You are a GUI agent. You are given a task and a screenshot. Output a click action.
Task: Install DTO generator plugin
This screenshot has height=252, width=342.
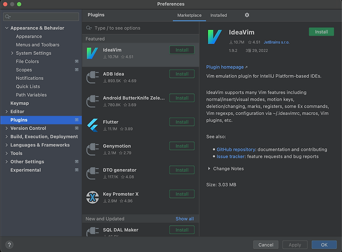[182, 170]
